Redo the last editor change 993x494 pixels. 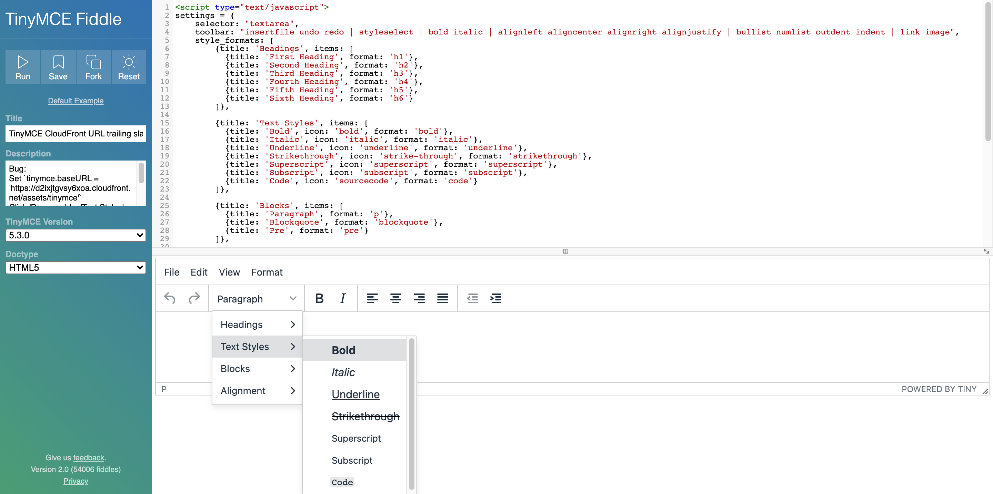(194, 298)
